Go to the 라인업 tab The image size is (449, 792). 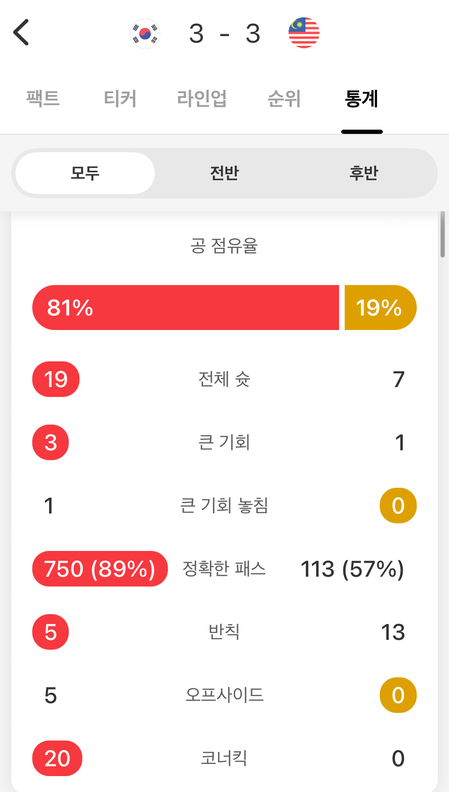click(202, 99)
